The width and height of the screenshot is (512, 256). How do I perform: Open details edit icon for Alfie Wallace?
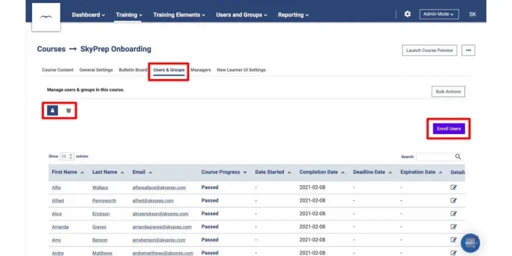coord(453,187)
